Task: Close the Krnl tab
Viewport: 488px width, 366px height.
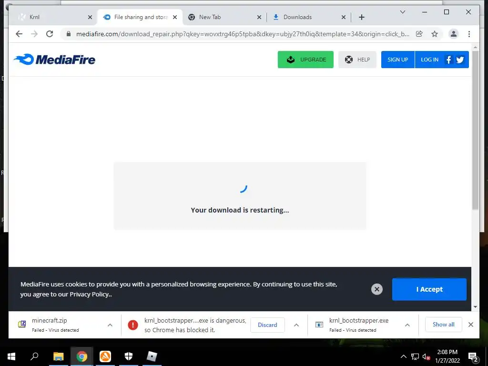Action: [90, 17]
